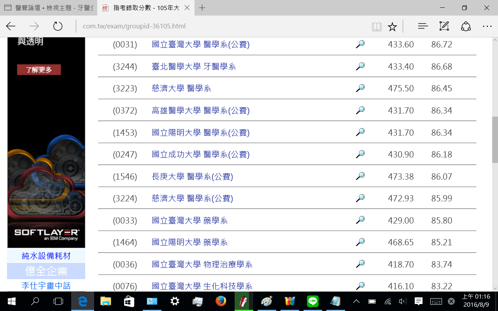This screenshot has width=498, height=311.
Task: Open new tab with plus button
Action: (x=202, y=8)
